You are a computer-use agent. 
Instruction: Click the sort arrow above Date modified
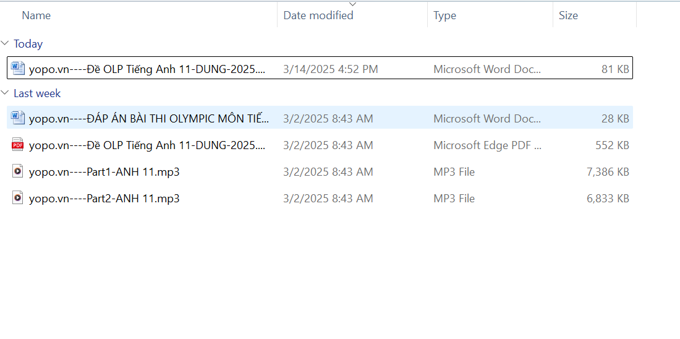coord(352,4)
